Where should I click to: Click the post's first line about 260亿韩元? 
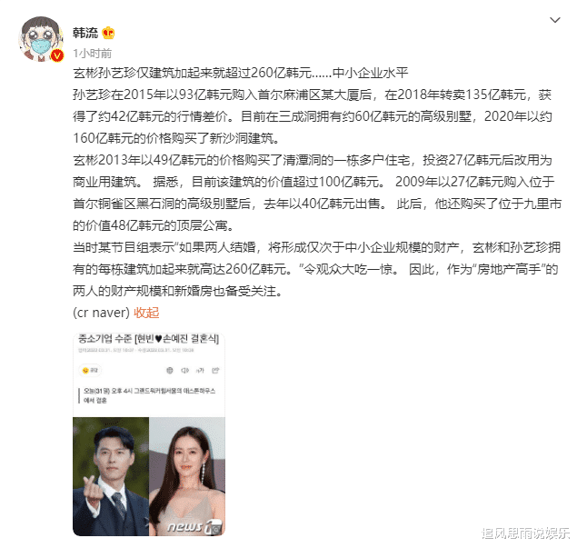241,73
